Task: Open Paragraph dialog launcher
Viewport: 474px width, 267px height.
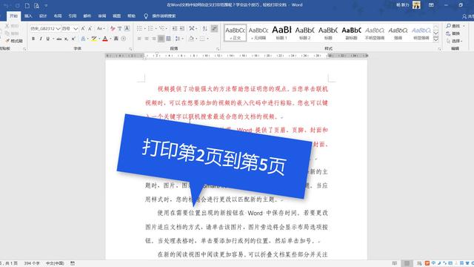Action: (218, 49)
